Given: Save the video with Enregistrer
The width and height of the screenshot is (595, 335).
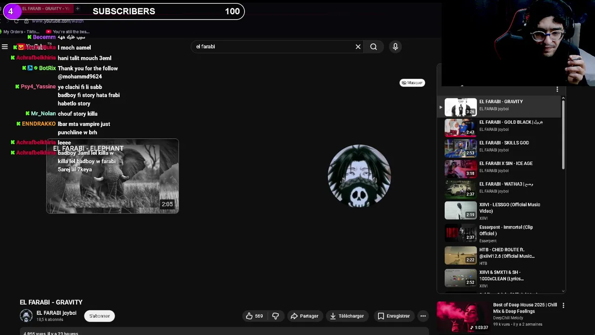Looking at the screenshot, I should (x=394, y=316).
